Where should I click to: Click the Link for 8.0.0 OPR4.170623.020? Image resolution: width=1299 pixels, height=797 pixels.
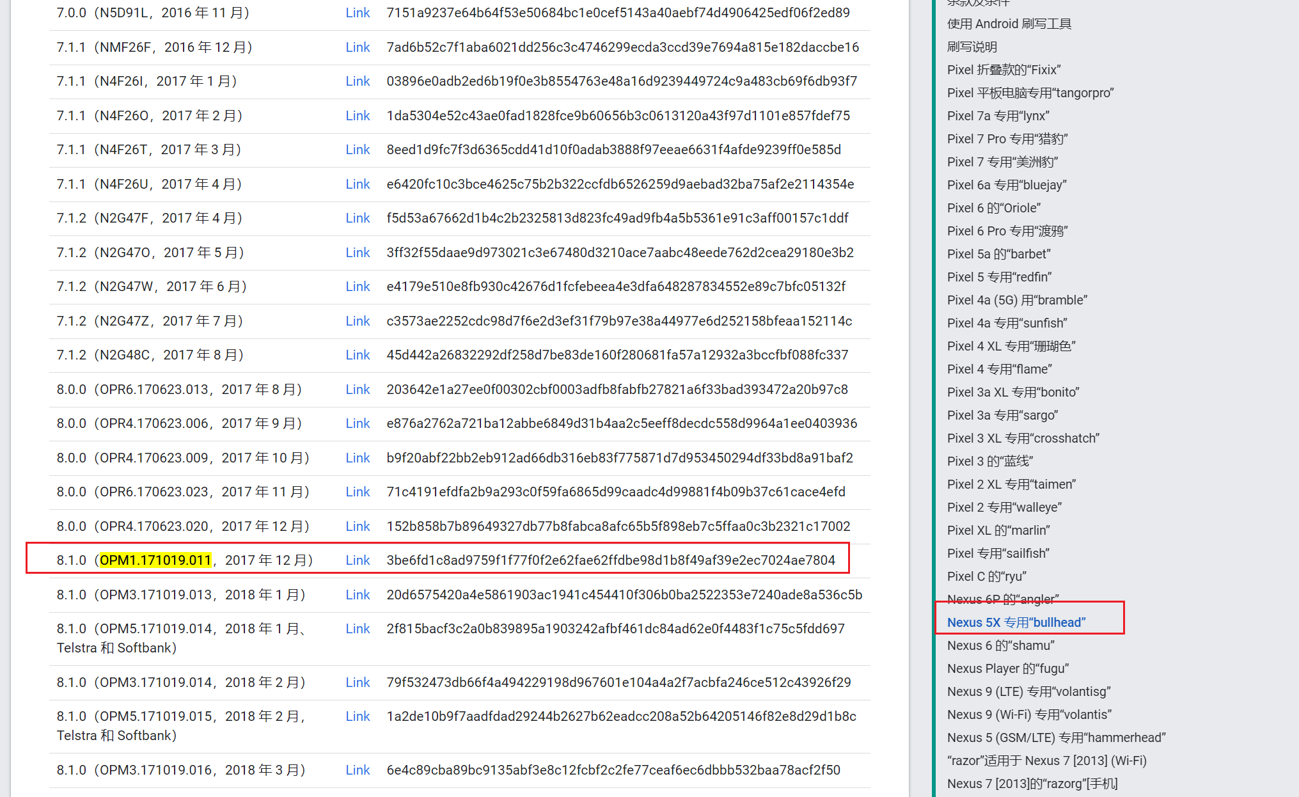(358, 526)
